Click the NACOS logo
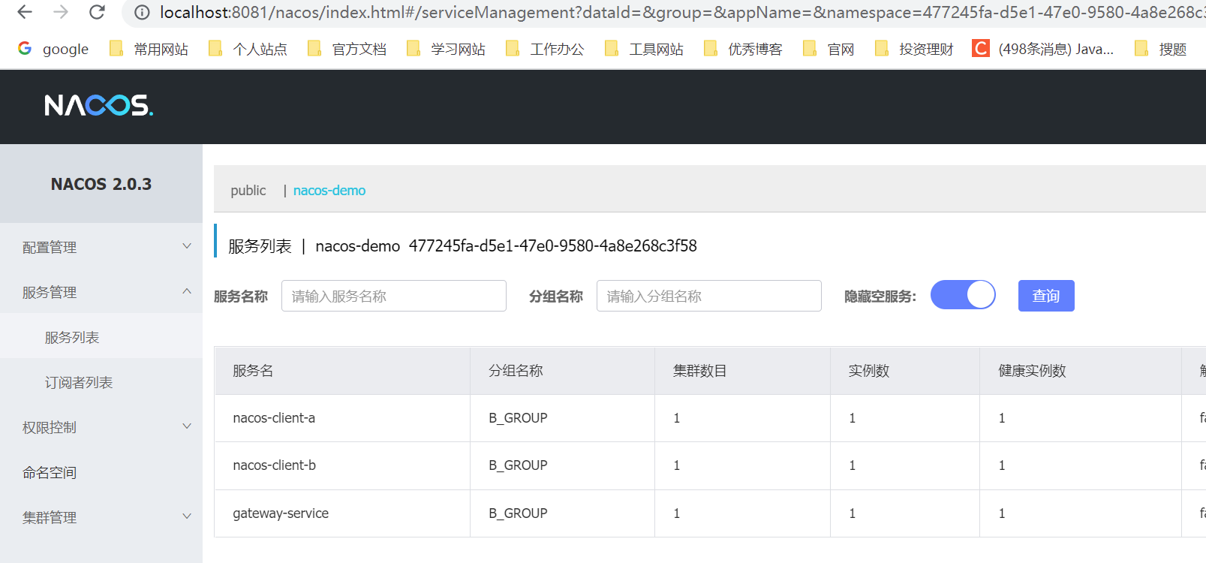 point(98,105)
